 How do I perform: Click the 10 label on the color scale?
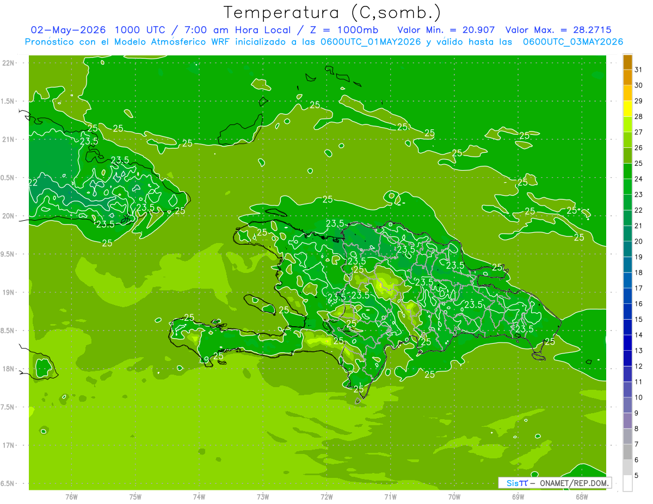coord(639,397)
